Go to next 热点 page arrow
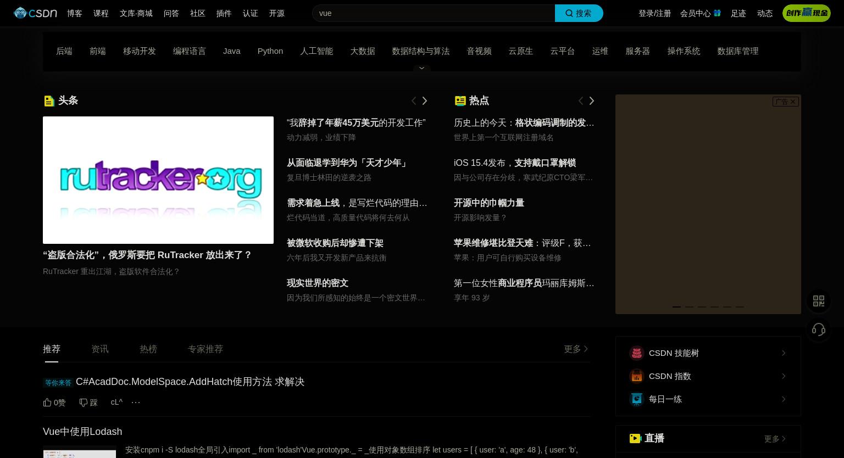 (x=592, y=100)
